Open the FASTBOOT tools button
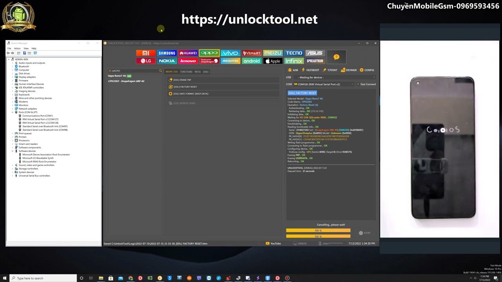The image size is (502, 282). [x=310, y=70]
